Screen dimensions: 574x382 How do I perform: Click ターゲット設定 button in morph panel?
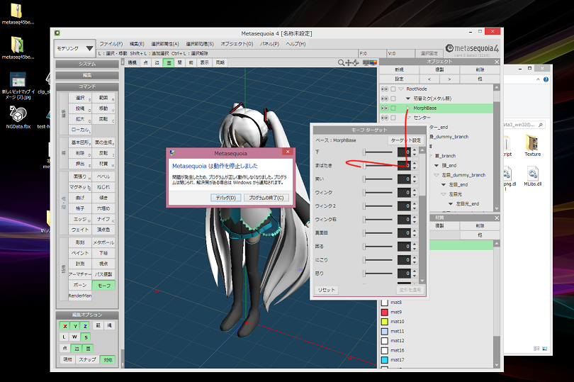pyautogui.click(x=405, y=140)
